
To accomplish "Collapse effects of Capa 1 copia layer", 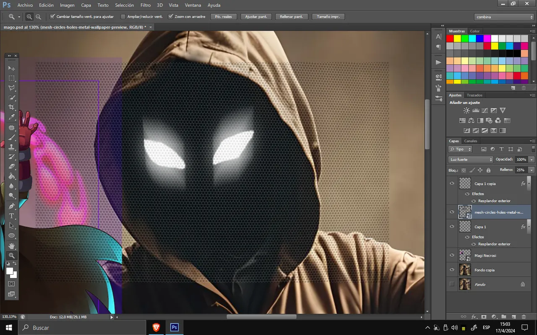I will coord(529,183).
